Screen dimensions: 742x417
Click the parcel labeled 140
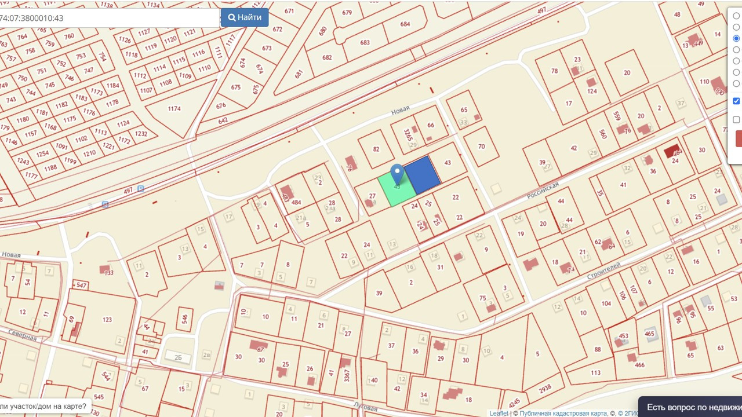(x=373, y=381)
